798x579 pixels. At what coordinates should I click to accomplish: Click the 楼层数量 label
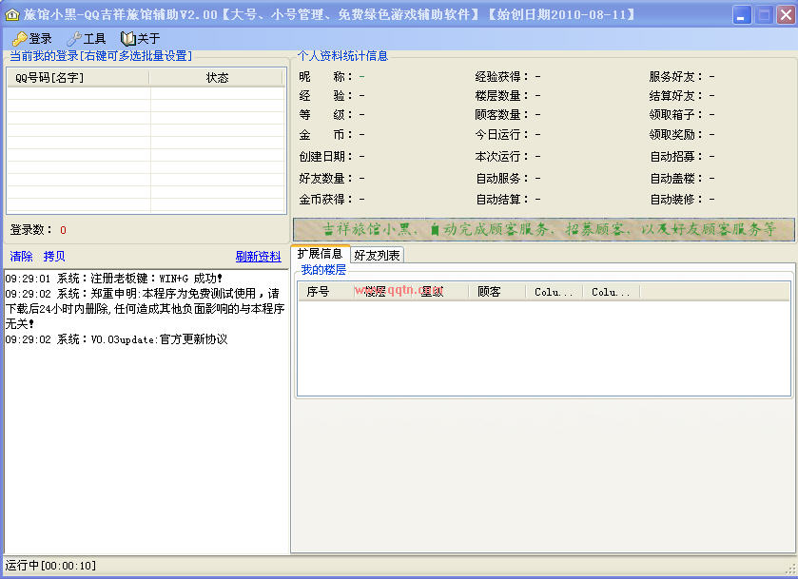click(x=501, y=96)
